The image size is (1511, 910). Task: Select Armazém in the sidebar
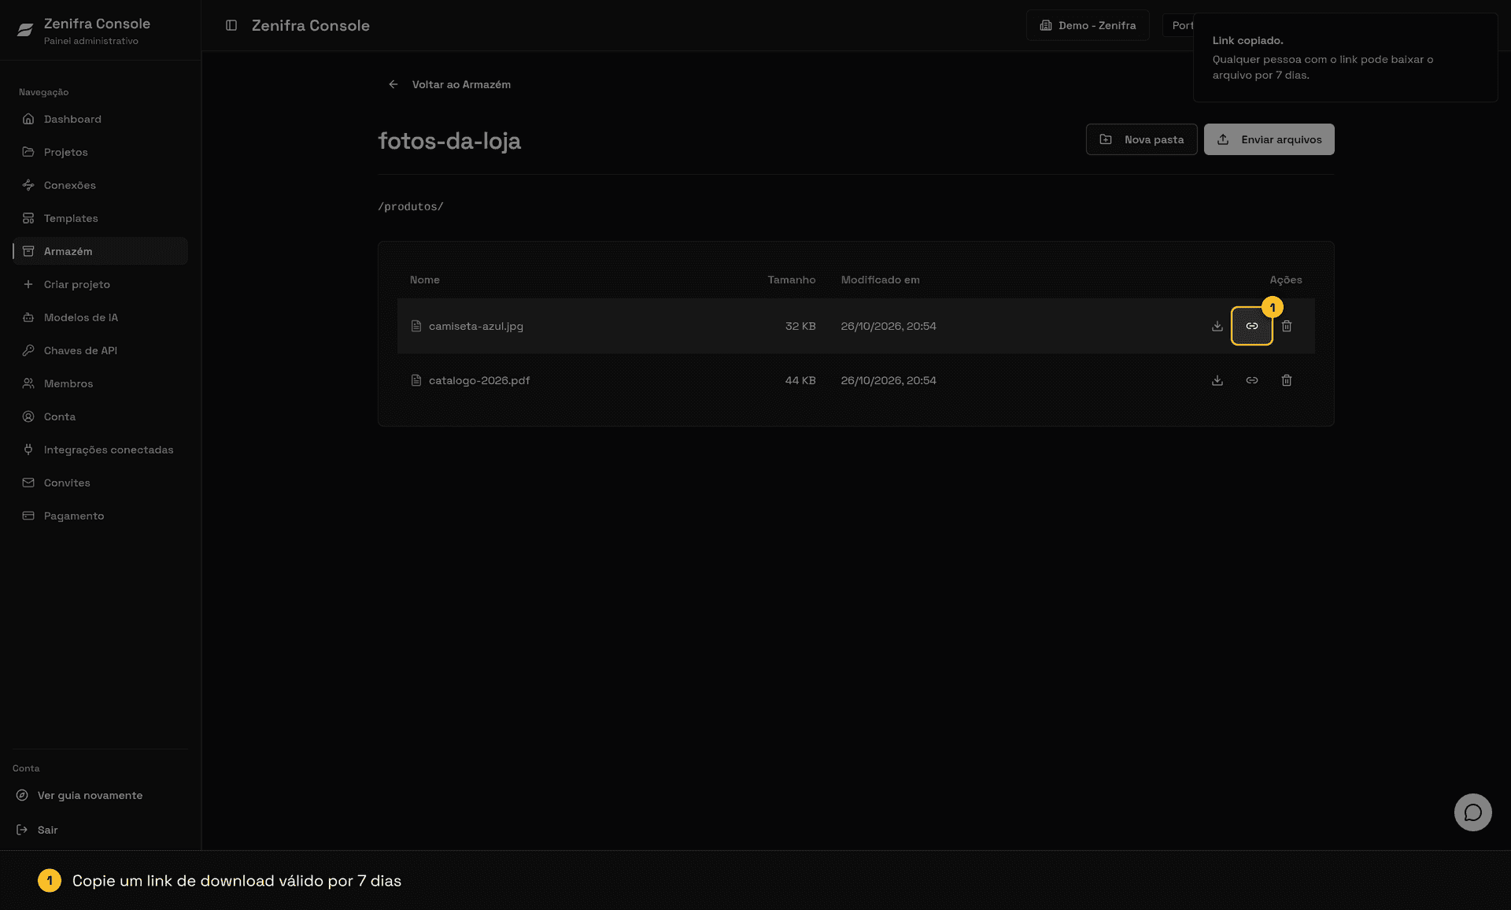[x=101, y=251]
